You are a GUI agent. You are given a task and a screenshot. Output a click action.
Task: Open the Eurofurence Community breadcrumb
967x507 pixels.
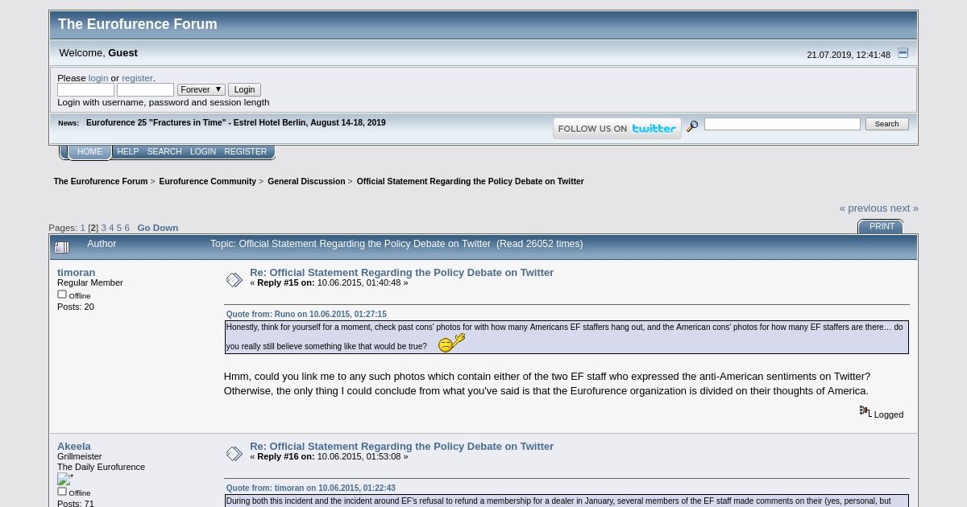(207, 182)
